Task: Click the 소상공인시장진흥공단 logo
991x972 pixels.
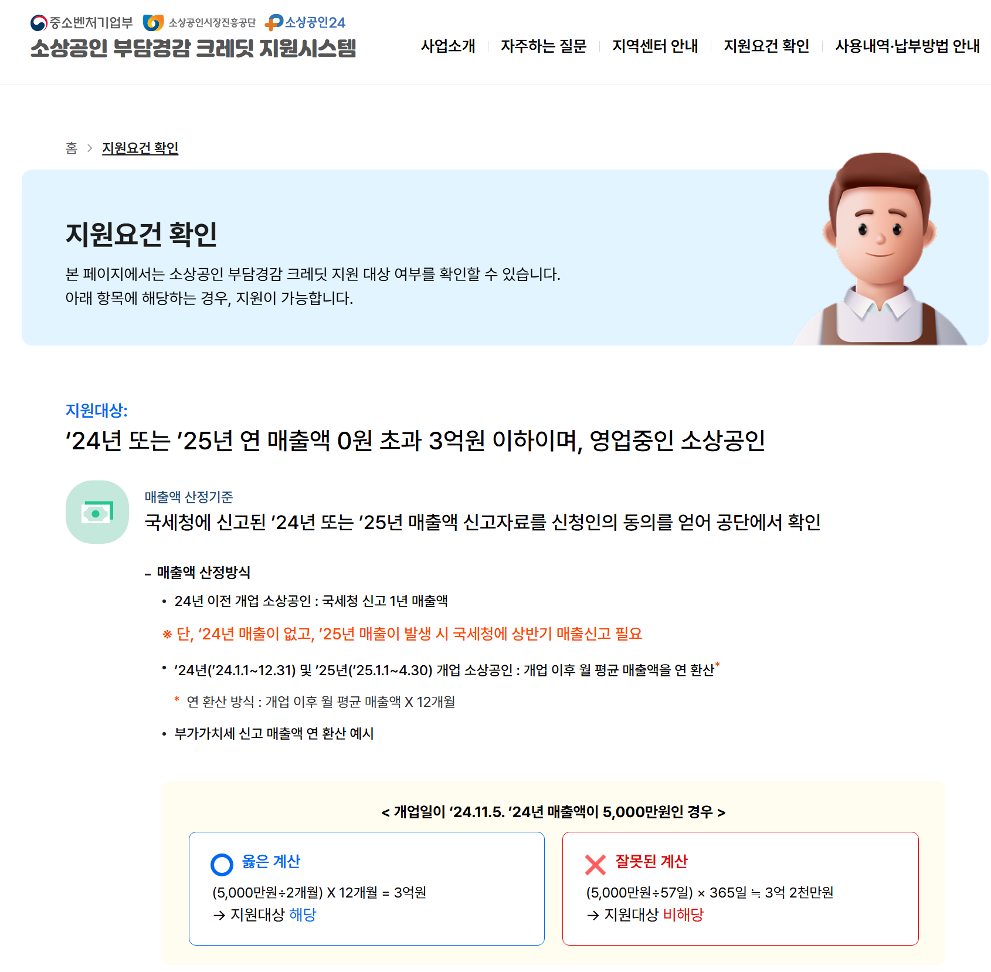Action: coord(199,23)
